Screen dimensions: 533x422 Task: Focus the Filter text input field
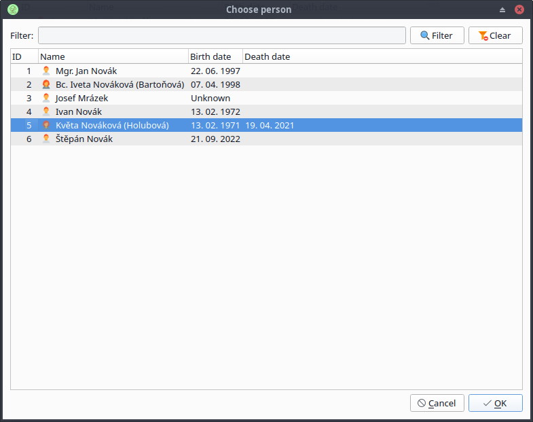click(x=221, y=35)
